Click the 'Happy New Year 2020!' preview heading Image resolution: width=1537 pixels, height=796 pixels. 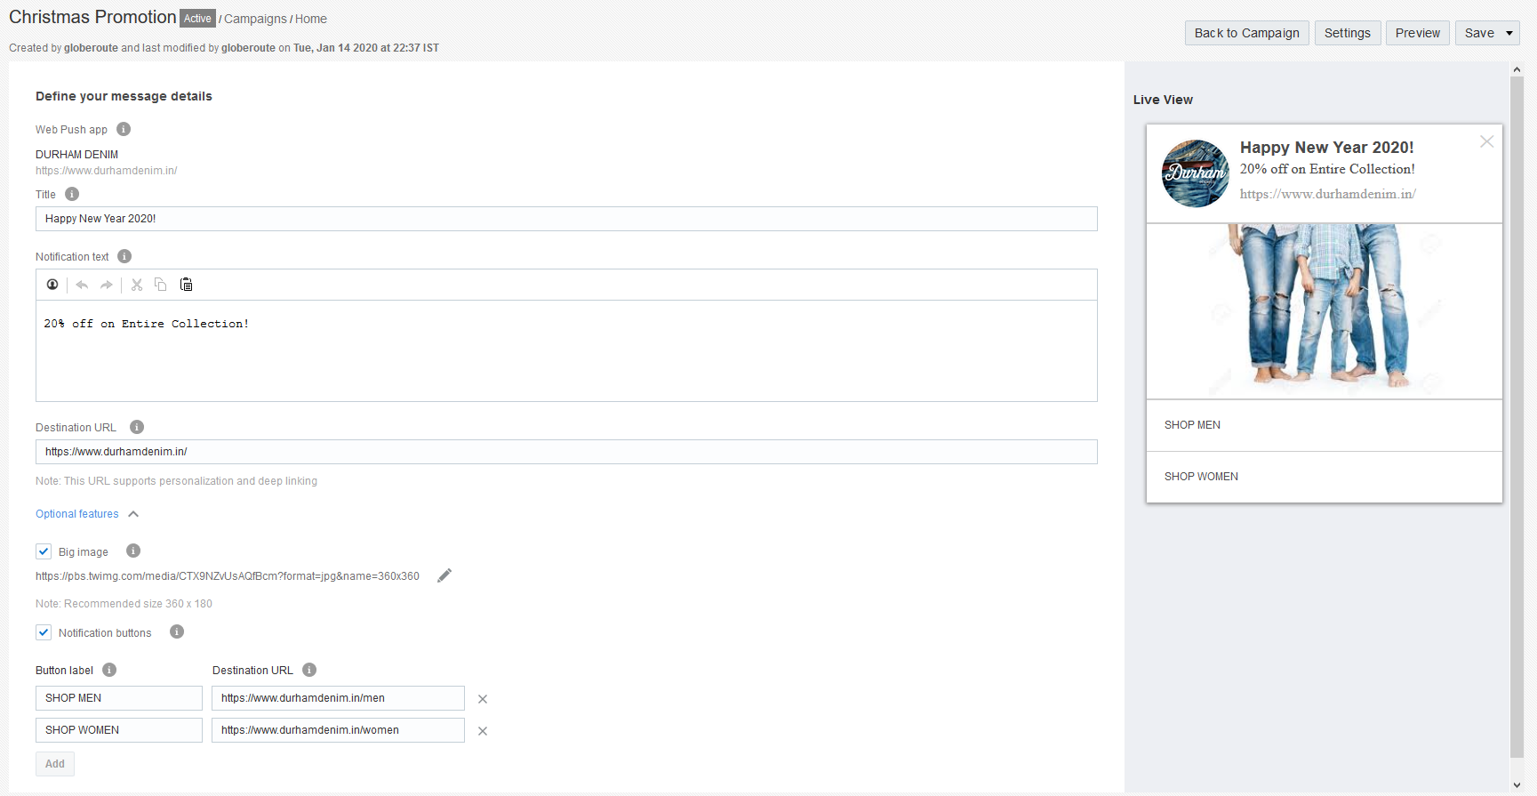1326,148
